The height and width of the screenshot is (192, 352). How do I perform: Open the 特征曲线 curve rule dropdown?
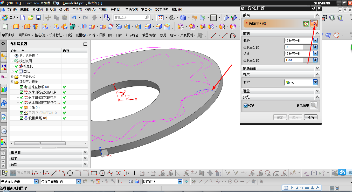180,182
